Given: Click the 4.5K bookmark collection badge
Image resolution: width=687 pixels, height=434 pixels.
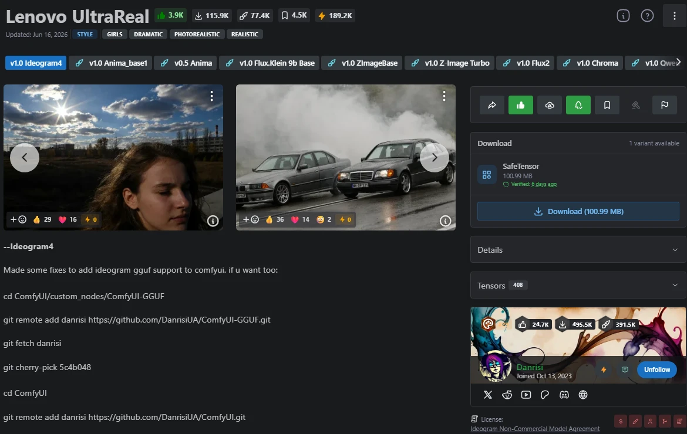Looking at the screenshot, I should point(294,15).
